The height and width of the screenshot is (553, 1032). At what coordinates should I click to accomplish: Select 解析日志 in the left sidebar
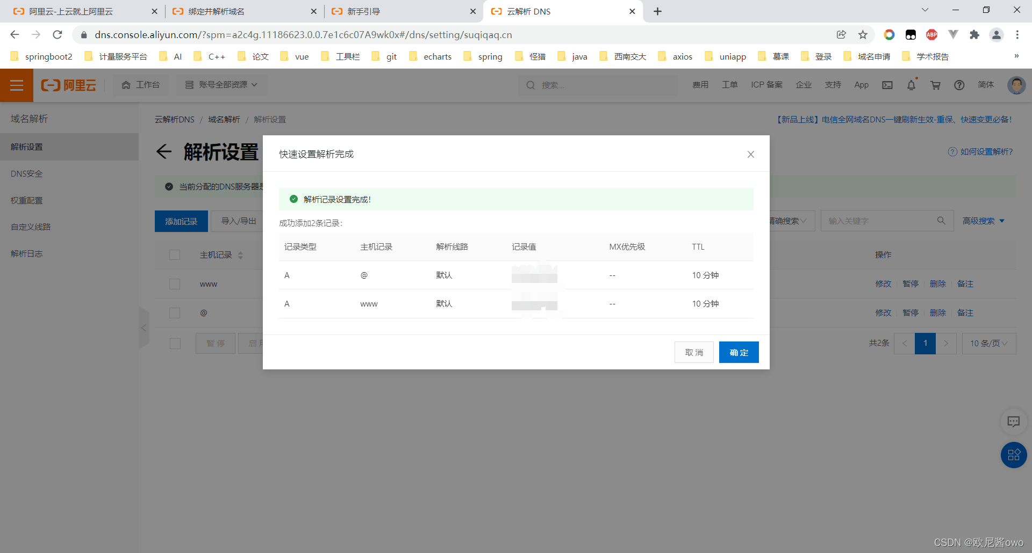click(x=26, y=253)
